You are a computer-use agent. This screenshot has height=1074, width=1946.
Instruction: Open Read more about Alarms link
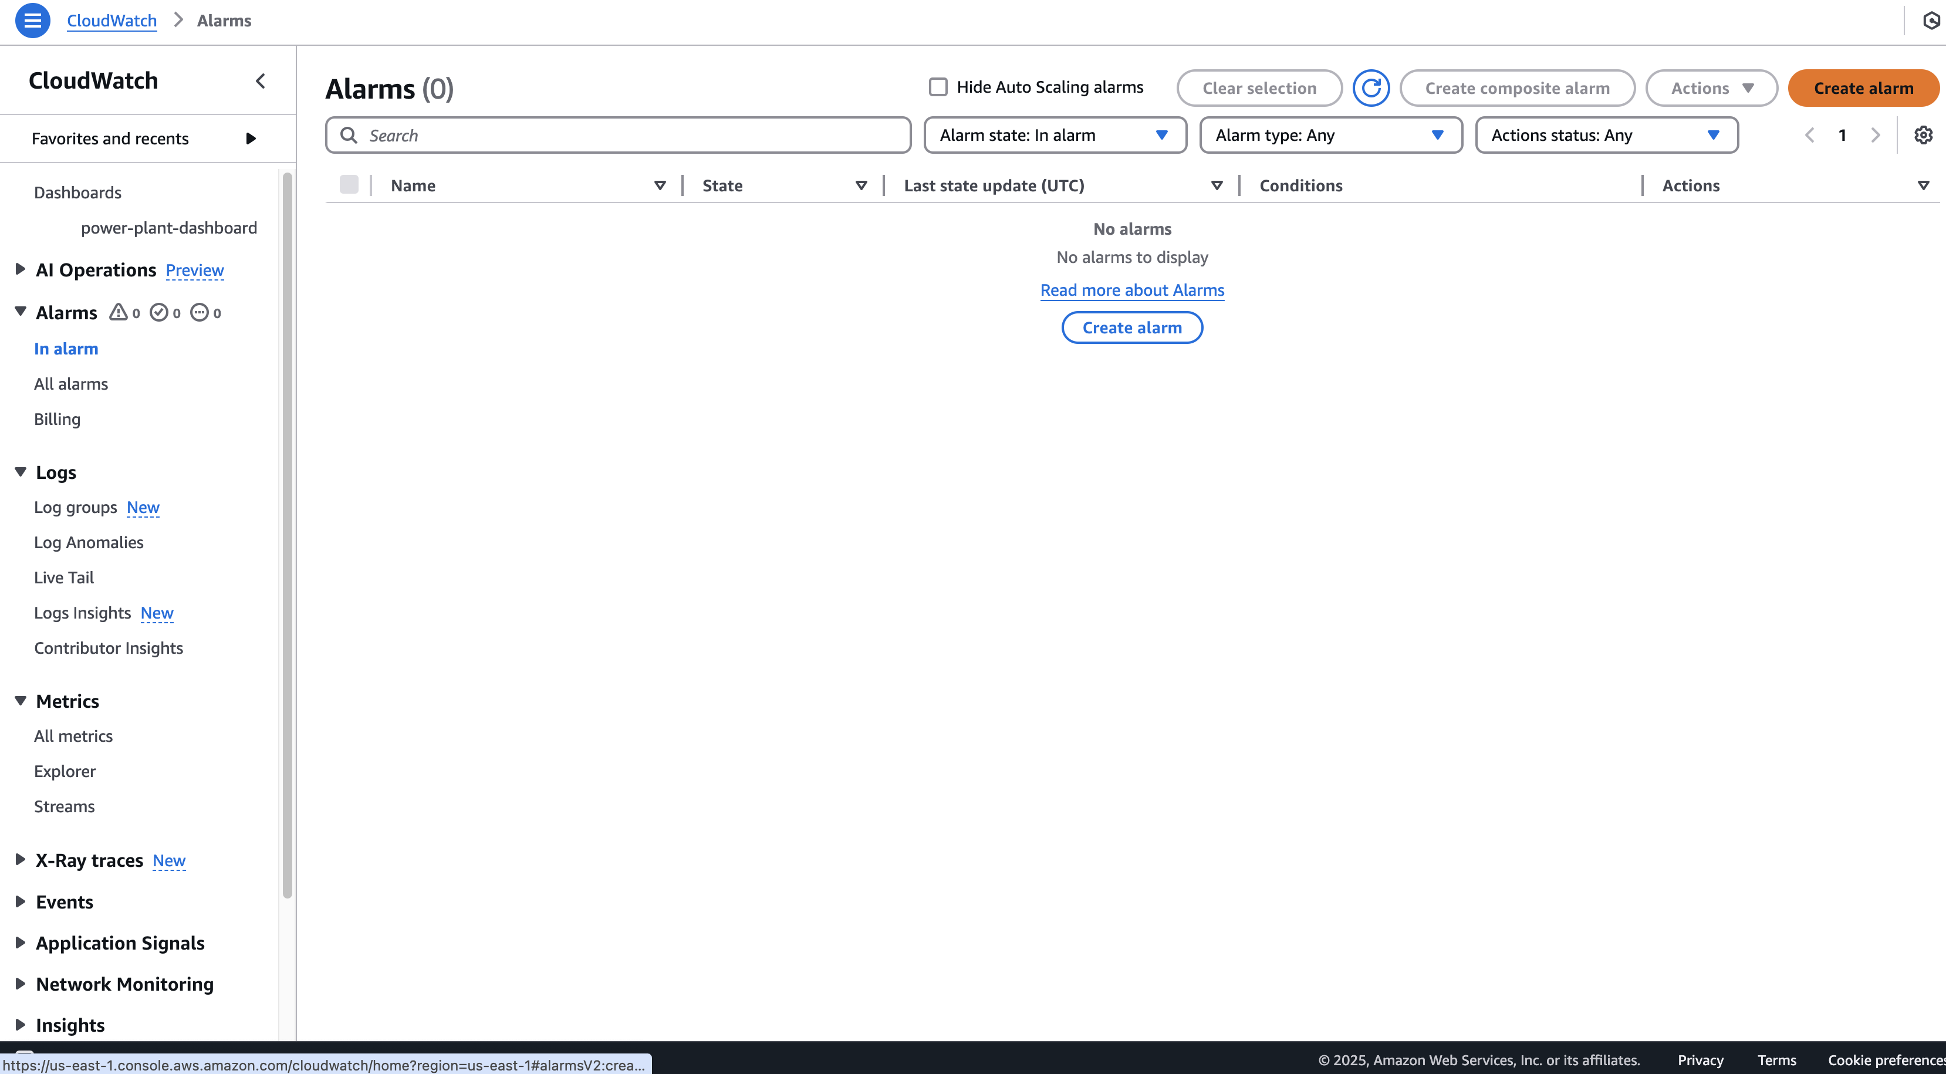tap(1133, 290)
